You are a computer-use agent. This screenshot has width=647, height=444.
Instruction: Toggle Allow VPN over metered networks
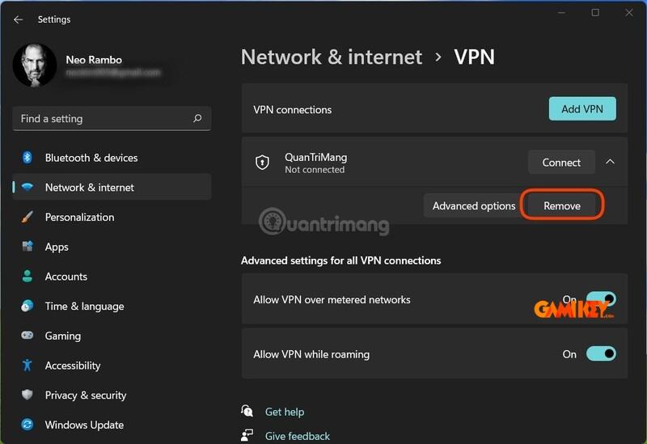pos(601,299)
